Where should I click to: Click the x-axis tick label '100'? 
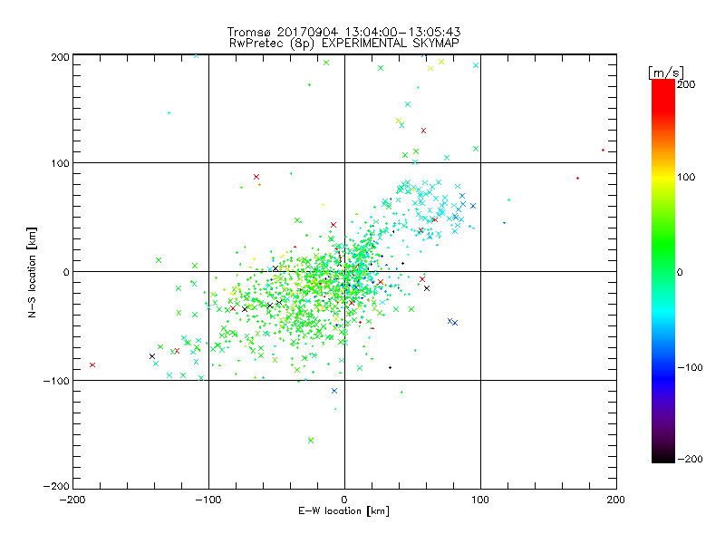[x=480, y=500]
